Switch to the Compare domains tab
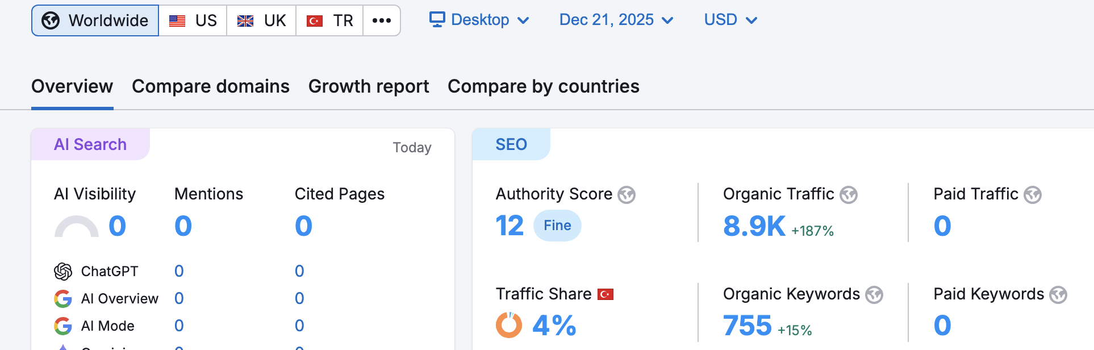This screenshot has width=1094, height=350. tap(211, 86)
